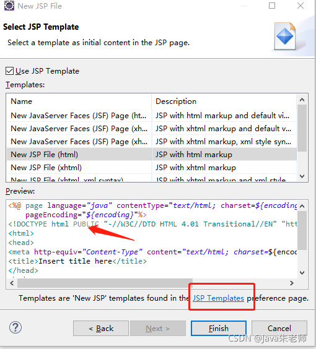Click the preview horizontal scrollbar thumb
Screen dimensions: 316x349
pos(105,283)
